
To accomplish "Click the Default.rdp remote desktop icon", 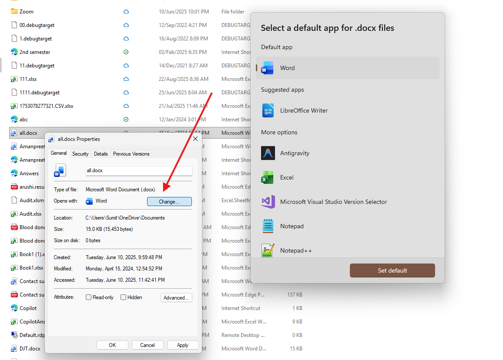I will pos(14,335).
